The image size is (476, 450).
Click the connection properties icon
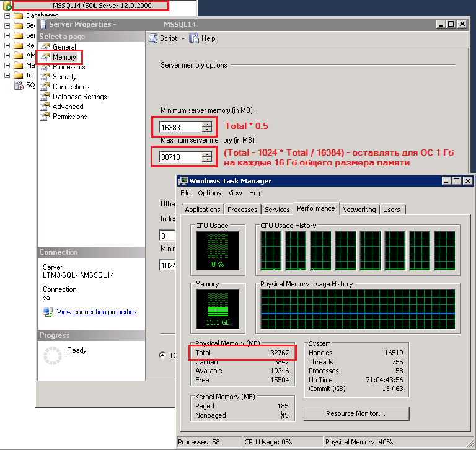[48, 312]
